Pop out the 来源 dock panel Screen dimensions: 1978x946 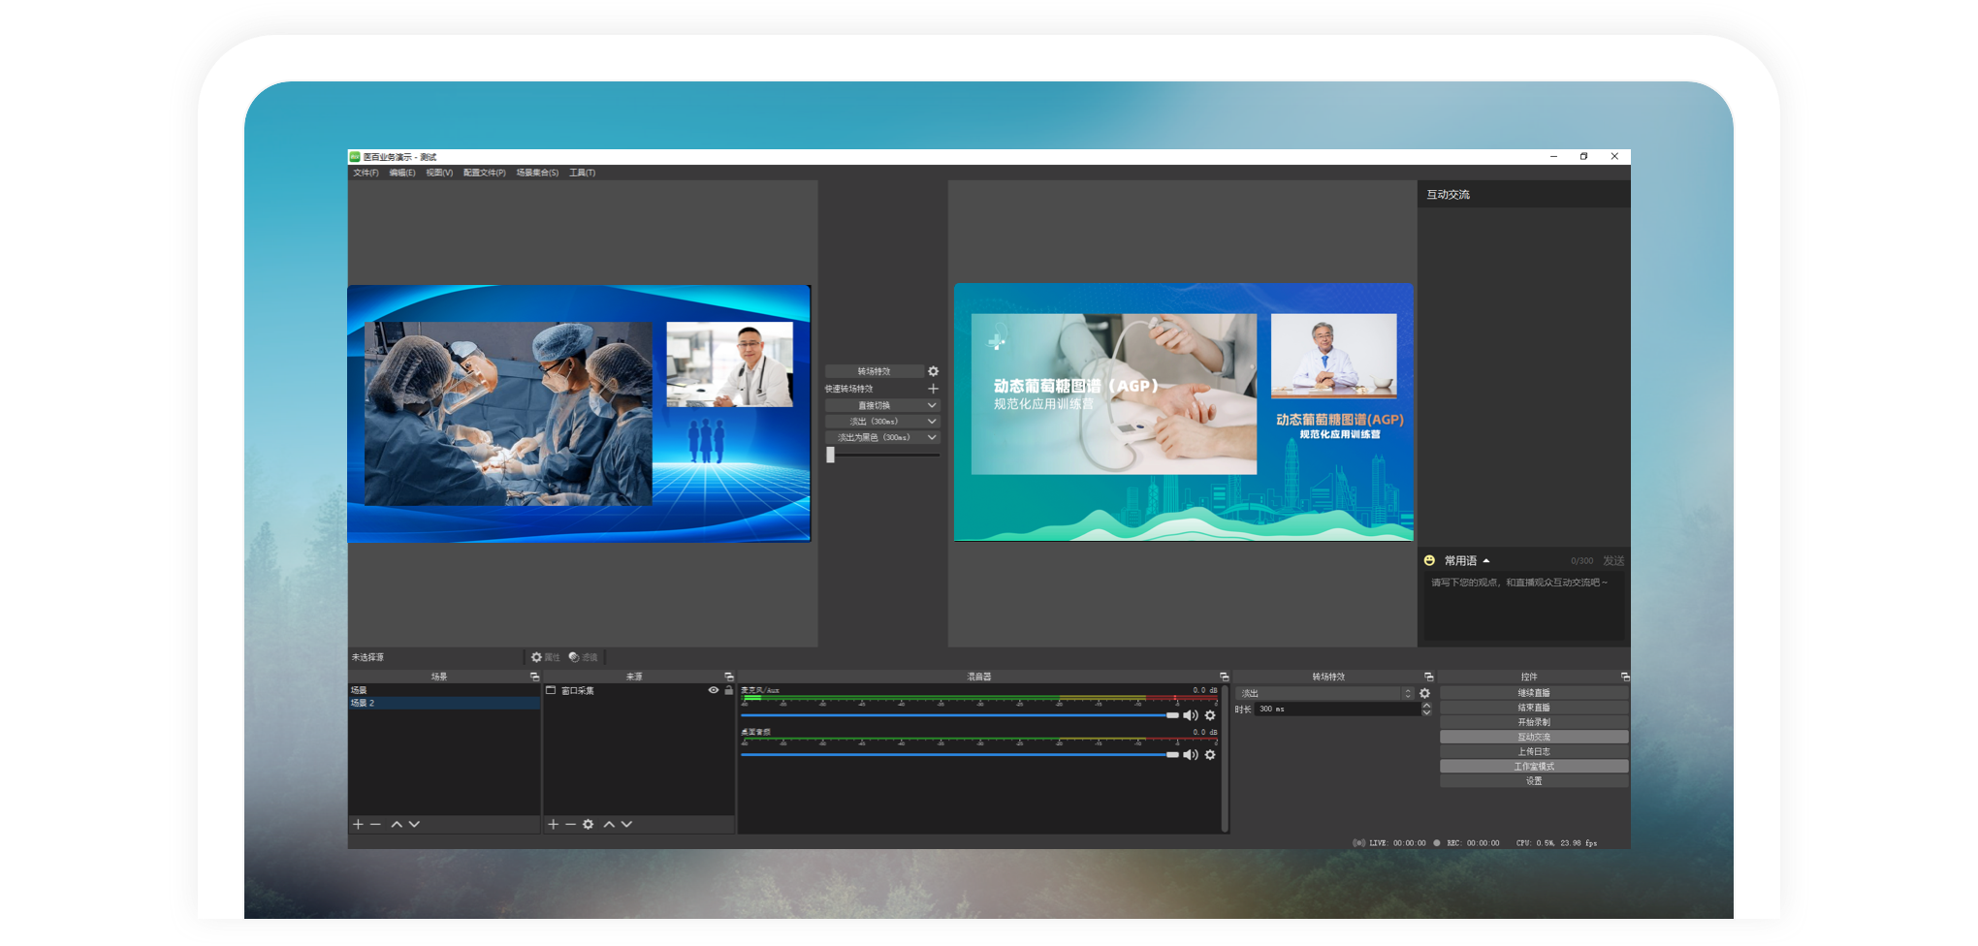click(x=729, y=677)
